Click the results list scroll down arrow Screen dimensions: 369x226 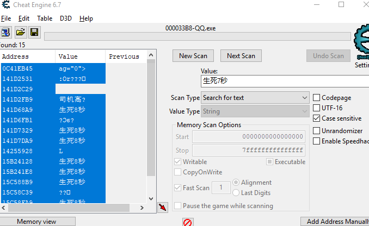pyautogui.click(x=151, y=199)
